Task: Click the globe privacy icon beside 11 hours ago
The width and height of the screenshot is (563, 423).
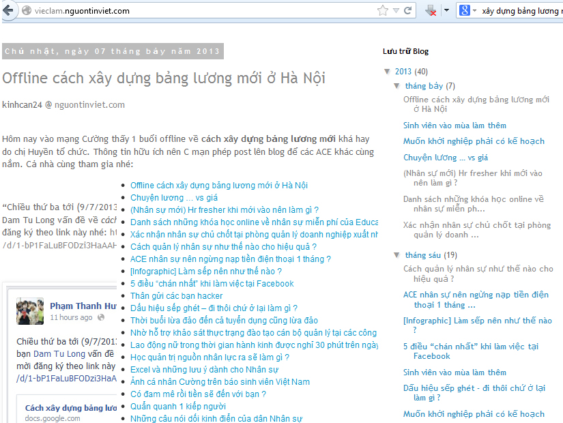Action: tap(102, 317)
